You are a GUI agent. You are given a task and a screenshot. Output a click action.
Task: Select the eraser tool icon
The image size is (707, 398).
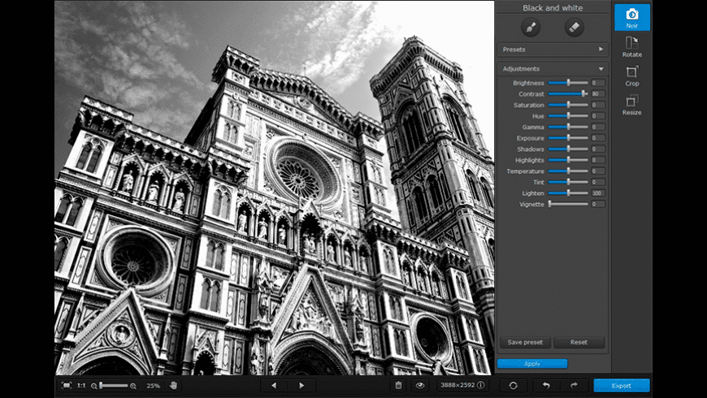click(x=574, y=28)
